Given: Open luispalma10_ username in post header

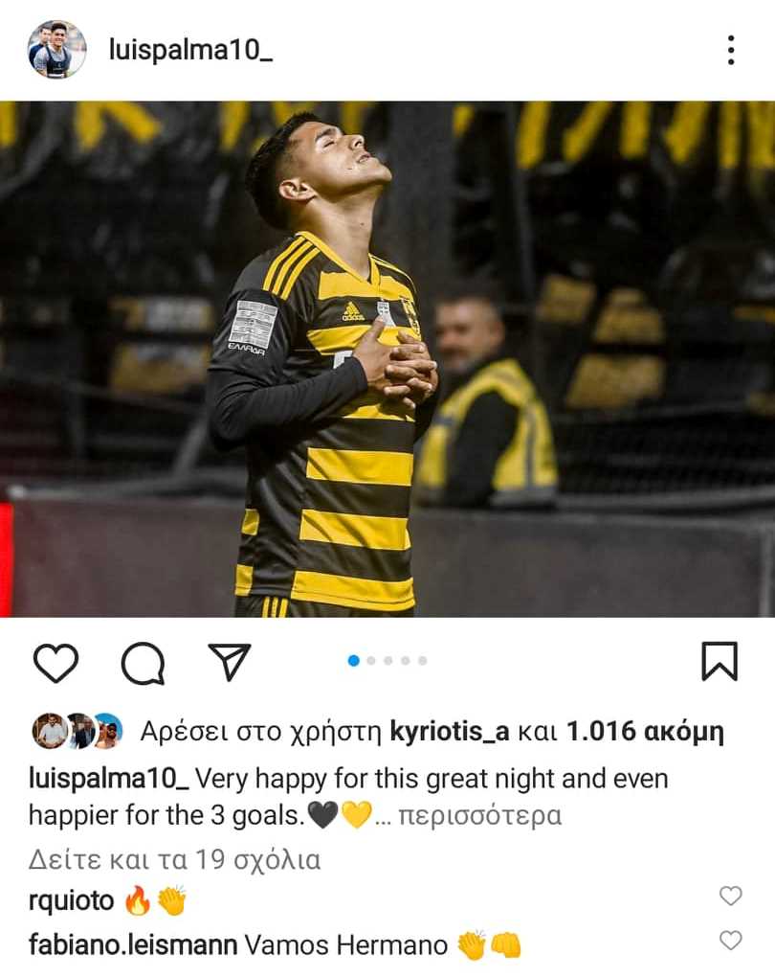Looking at the screenshot, I should pyautogui.click(x=190, y=50).
